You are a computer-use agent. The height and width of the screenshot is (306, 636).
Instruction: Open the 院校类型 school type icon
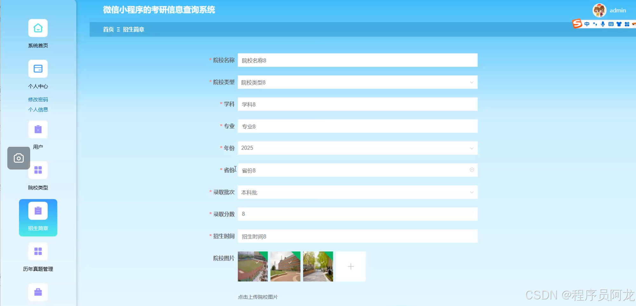pyautogui.click(x=38, y=170)
